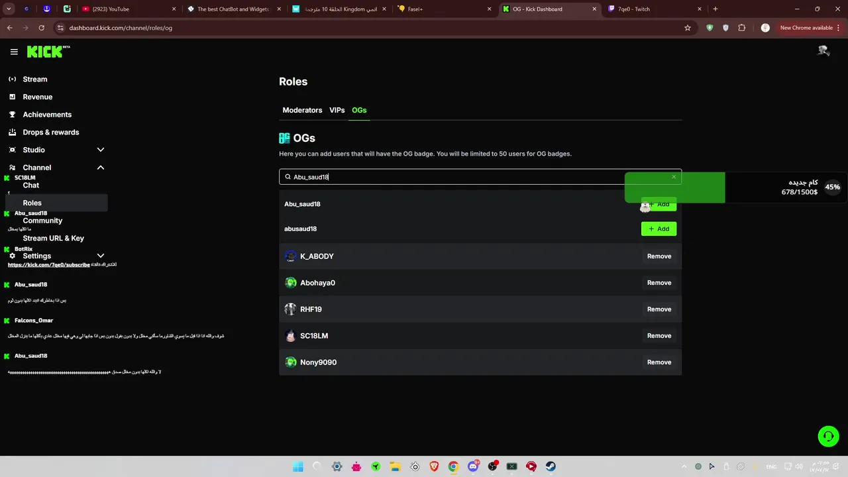Click the OG user search field
848x477 pixels.
480,177
